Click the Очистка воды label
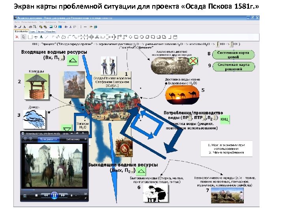 coord(192,126)
